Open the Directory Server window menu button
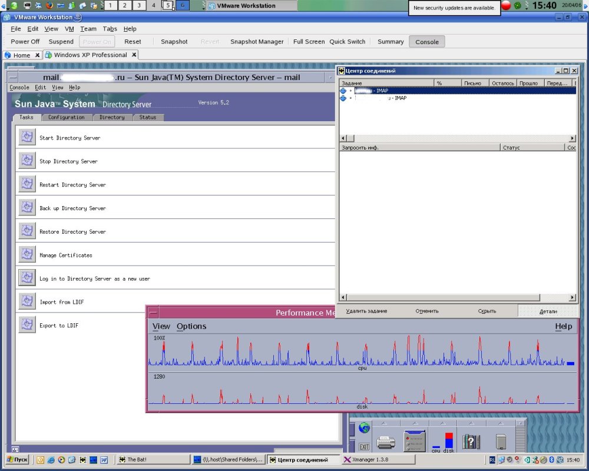 (13, 77)
